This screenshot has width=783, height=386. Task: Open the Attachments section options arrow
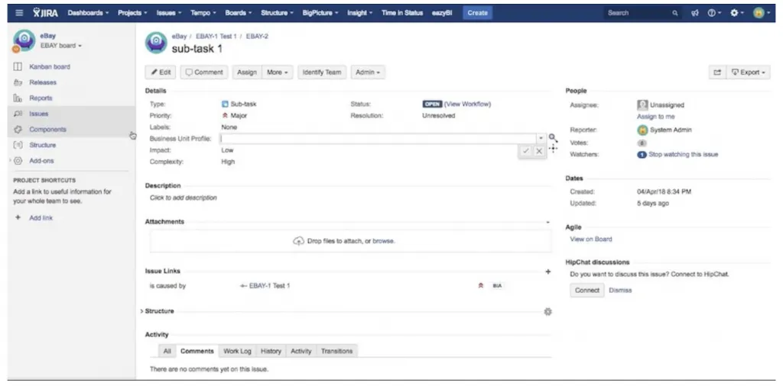click(x=547, y=222)
